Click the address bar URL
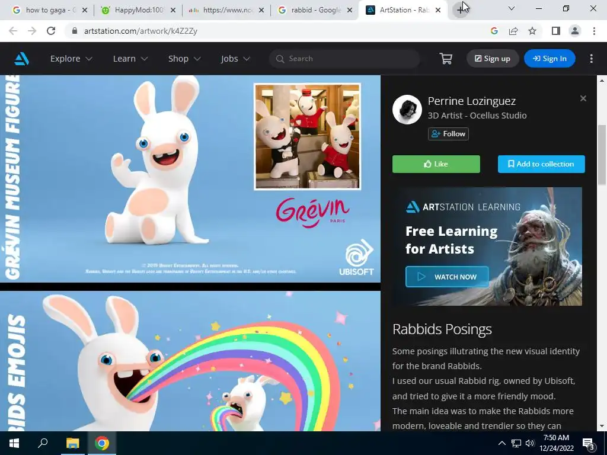Screen dimensions: 607x455 click(x=140, y=31)
